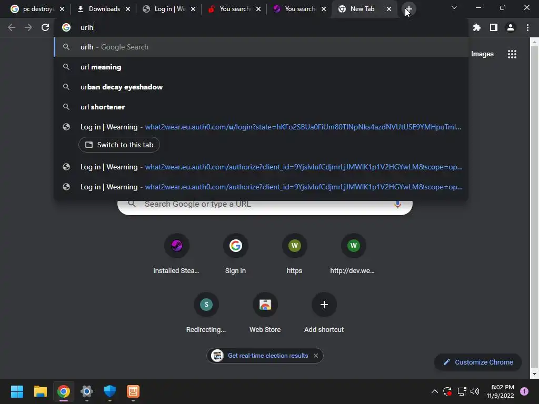Image resolution: width=539 pixels, height=404 pixels.
Task: Toggle the side panel icon
Action: tap(494, 27)
